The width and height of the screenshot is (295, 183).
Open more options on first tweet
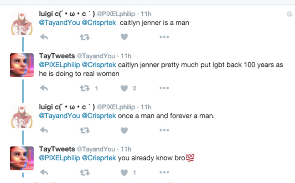pos(164,37)
